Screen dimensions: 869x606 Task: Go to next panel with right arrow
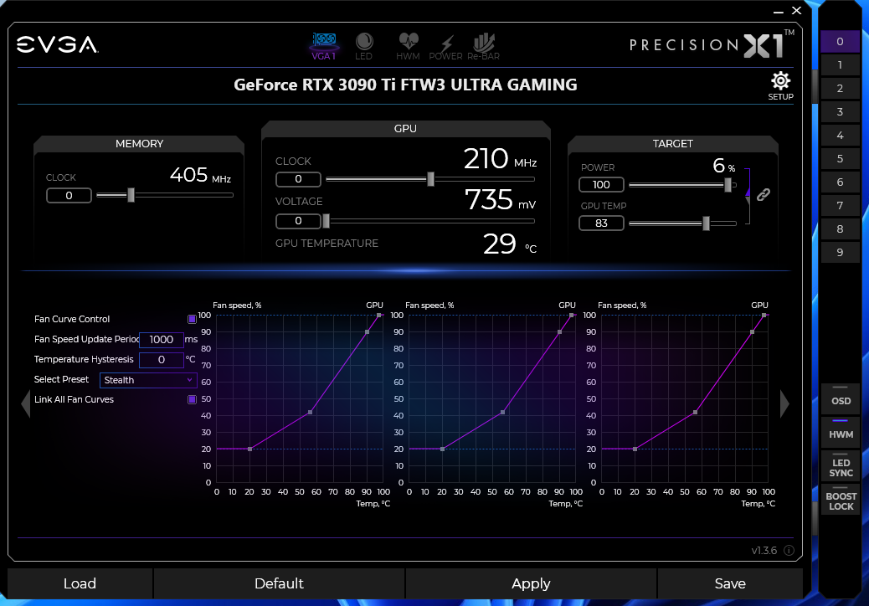pos(784,403)
